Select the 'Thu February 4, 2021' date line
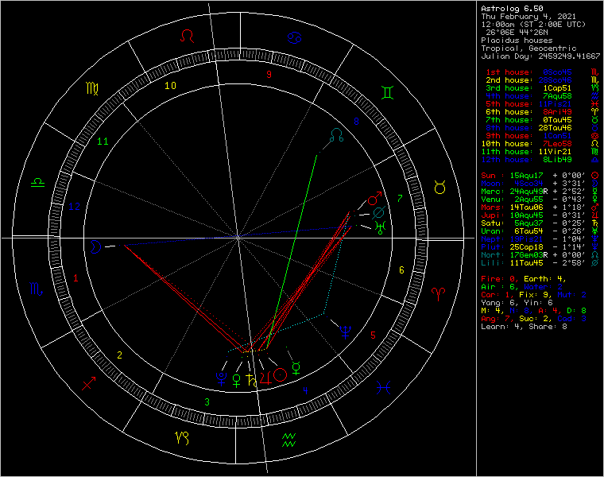The image size is (604, 477). pyautogui.click(x=528, y=17)
